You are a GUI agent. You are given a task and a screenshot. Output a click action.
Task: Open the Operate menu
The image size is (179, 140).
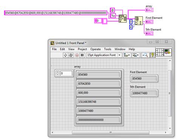[x=96, y=49]
